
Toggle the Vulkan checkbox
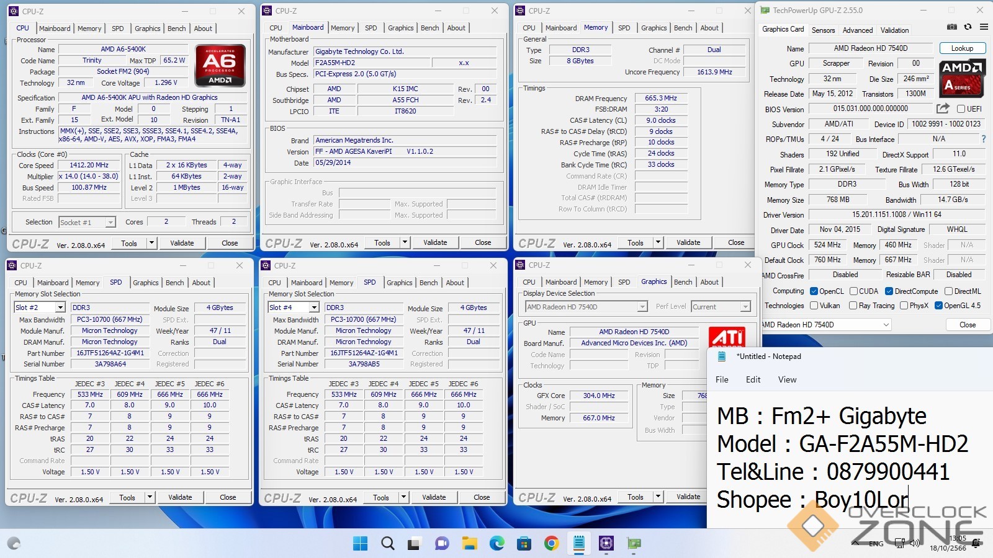pyautogui.click(x=814, y=306)
